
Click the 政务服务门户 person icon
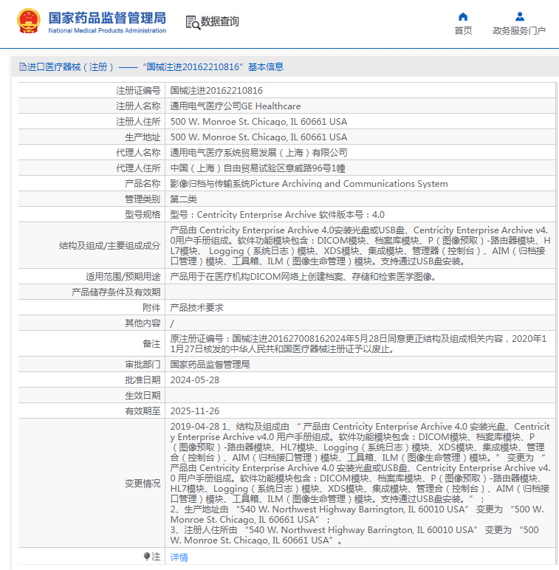tap(520, 16)
